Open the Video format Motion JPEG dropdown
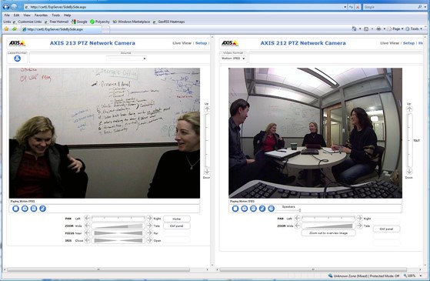This screenshot has width=430, height=281. [x=233, y=59]
